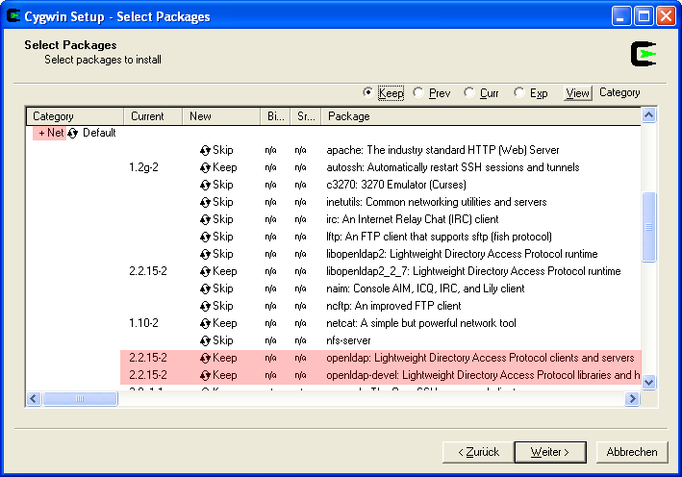Click the New column header
This screenshot has width=682, height=477.
(221, 116)
